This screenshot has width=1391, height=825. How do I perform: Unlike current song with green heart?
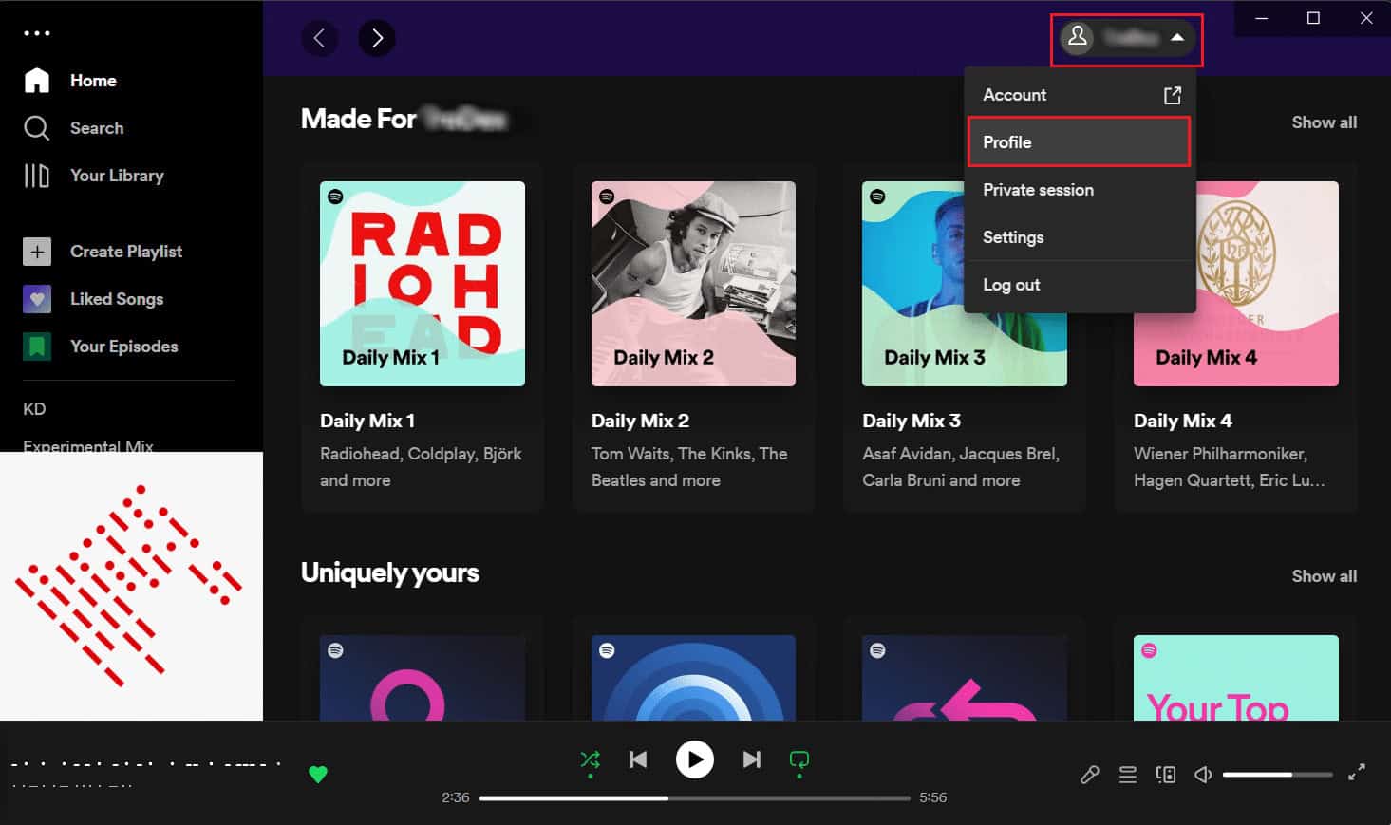pos(318,775)
